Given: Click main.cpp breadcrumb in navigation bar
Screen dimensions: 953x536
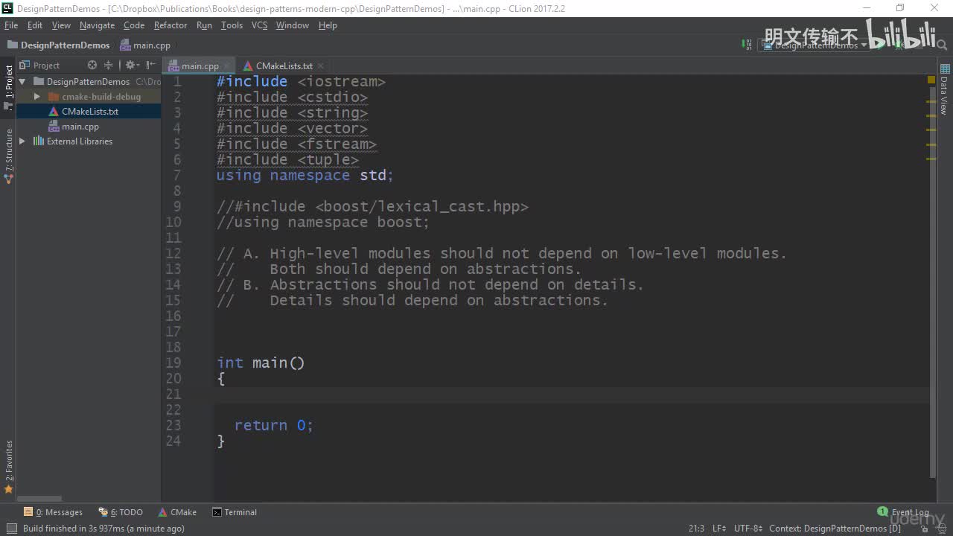Looking at the screenshot, I should point(145,45).
